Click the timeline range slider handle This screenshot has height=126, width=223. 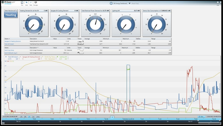click(x=198, y=121)
